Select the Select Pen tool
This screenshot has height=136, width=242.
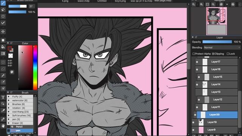coord(3,82)
